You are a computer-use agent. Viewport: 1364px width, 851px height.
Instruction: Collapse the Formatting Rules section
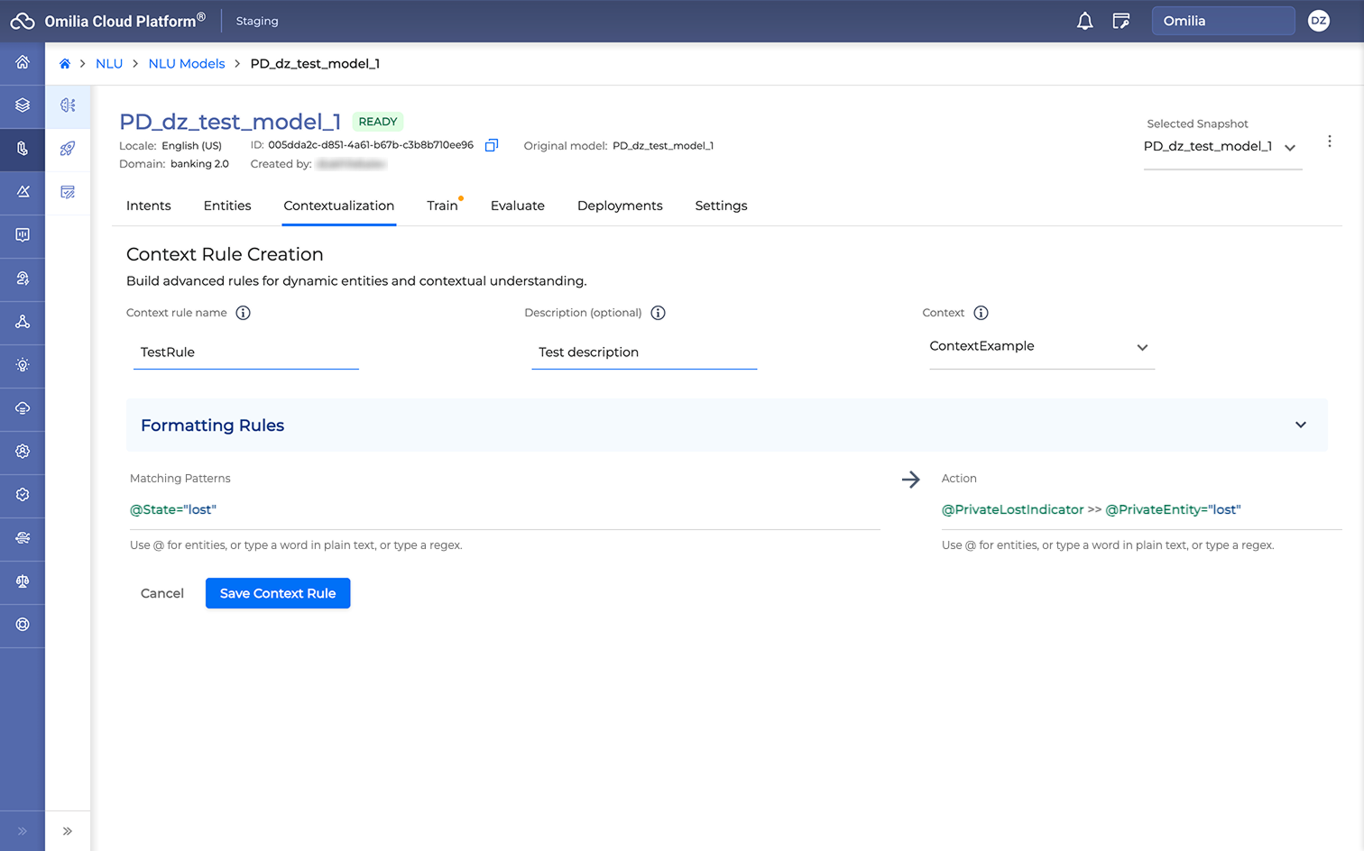pos(1300,425)
